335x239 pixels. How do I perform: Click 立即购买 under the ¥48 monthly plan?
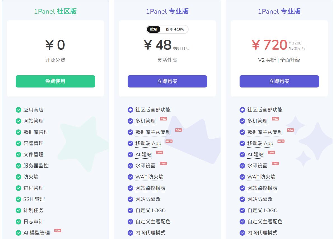tap(167, 81)
